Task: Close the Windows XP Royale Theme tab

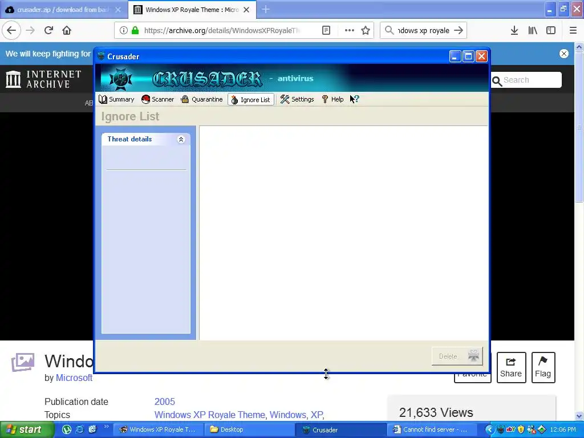Action: (x=246, y=10)
